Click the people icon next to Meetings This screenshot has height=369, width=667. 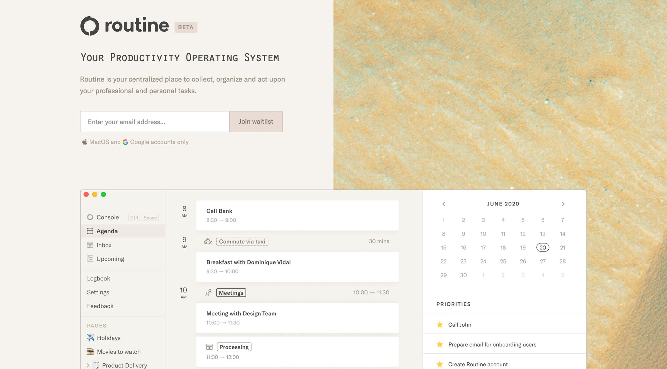(x=208, y=292)
